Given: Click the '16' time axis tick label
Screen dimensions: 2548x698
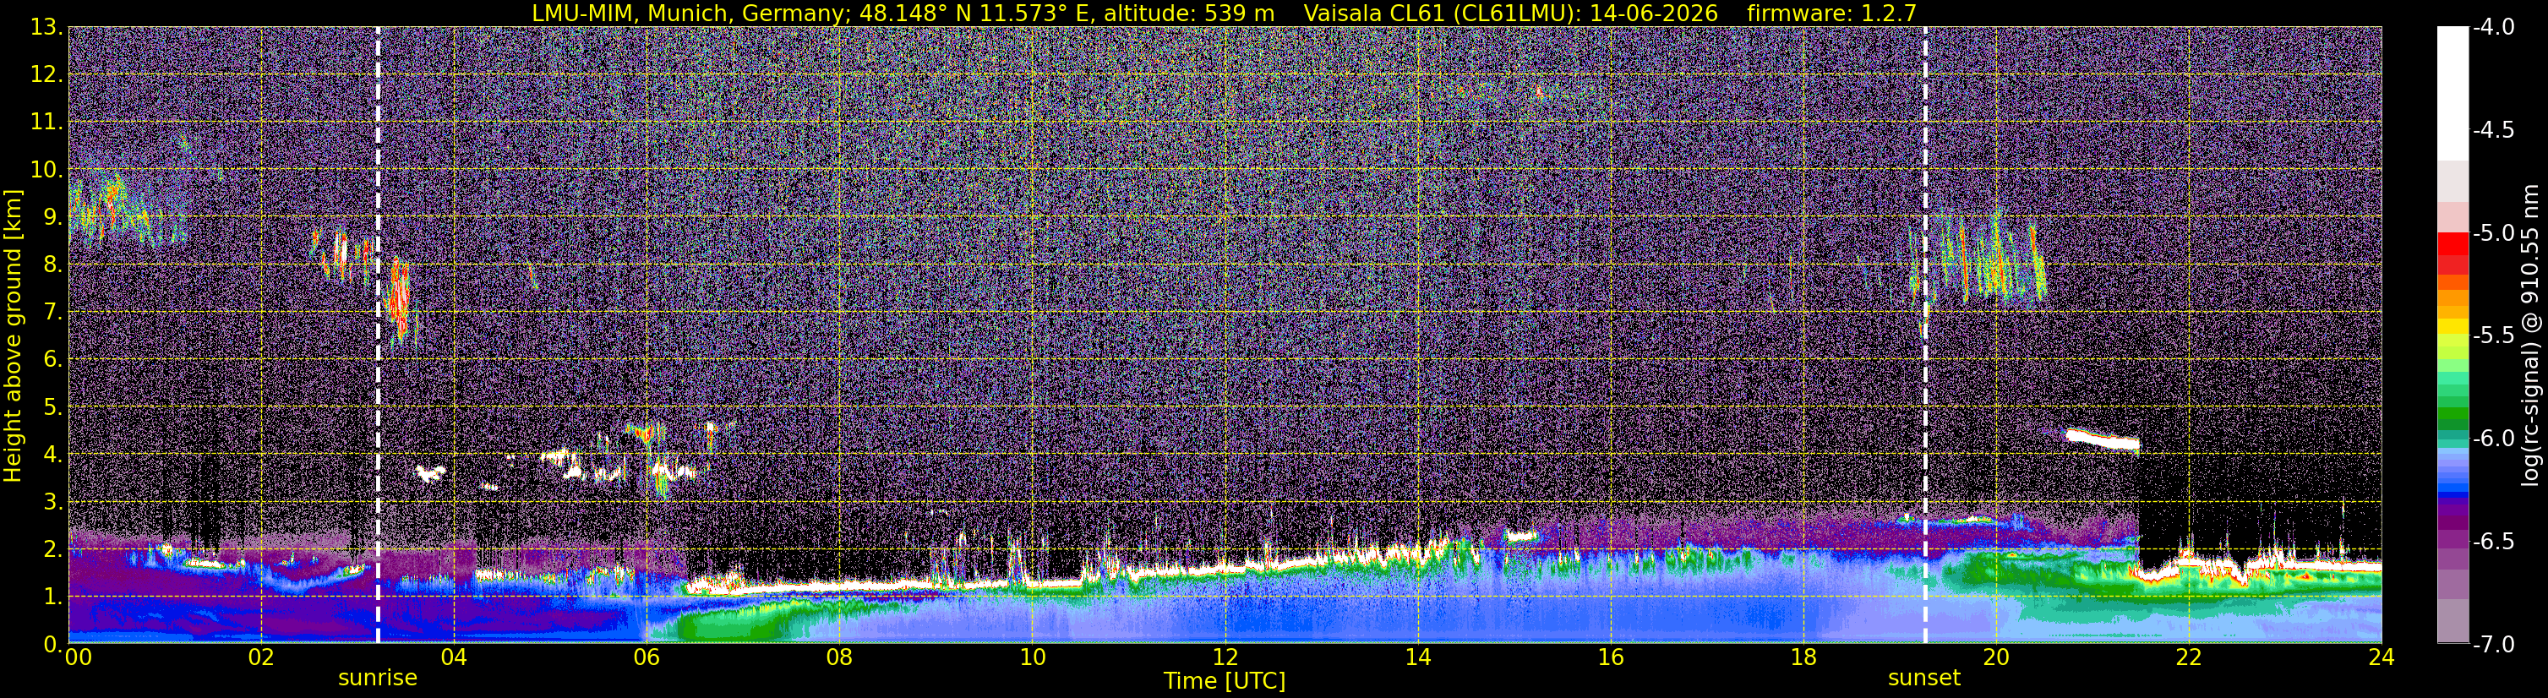Looking at the screenshot, I should [x=1610, y=657].
